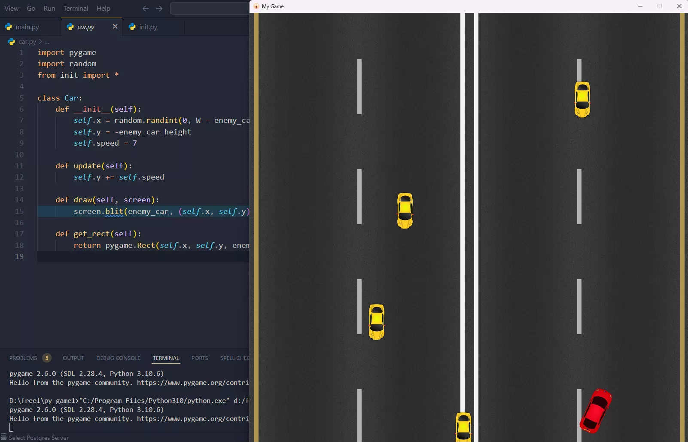This screenshot has width=688, height=442.
Task: Open the Run menu
Action: click(49, 9)
